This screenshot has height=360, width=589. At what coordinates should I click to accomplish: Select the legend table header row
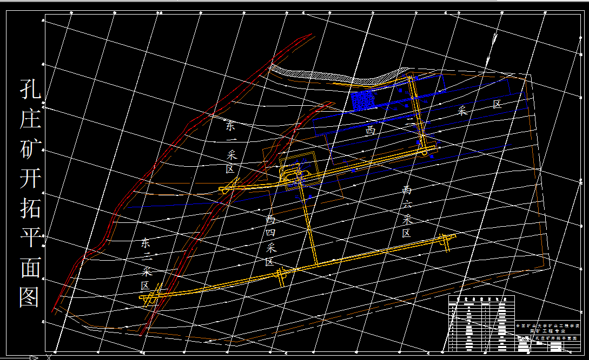481,299
